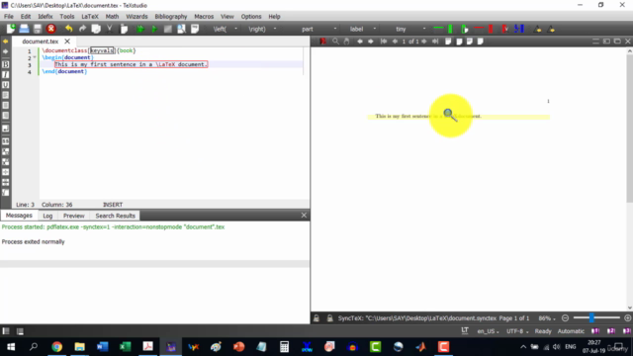Insert underlined text from the side toolbar
This screenshot has width=633, height=356.
pyautogui.click(x=6, y=85)
